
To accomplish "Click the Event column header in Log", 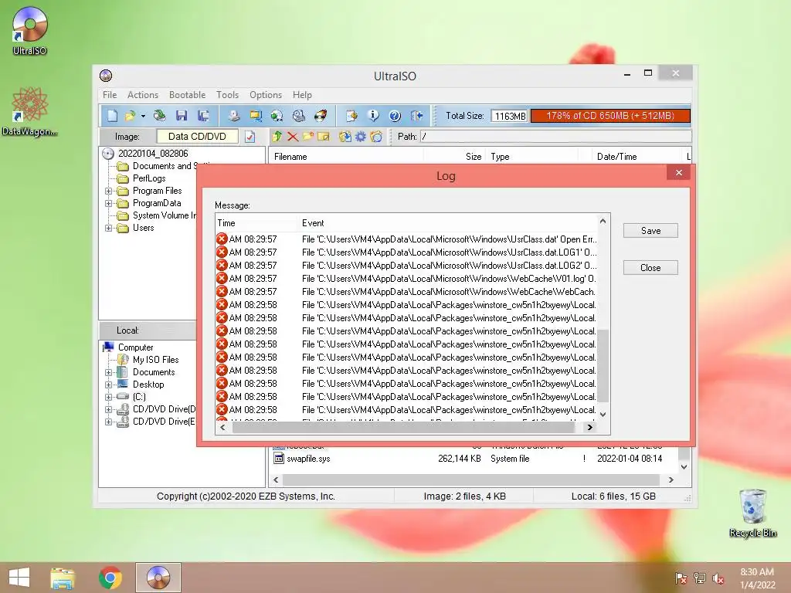I will 313,223.
